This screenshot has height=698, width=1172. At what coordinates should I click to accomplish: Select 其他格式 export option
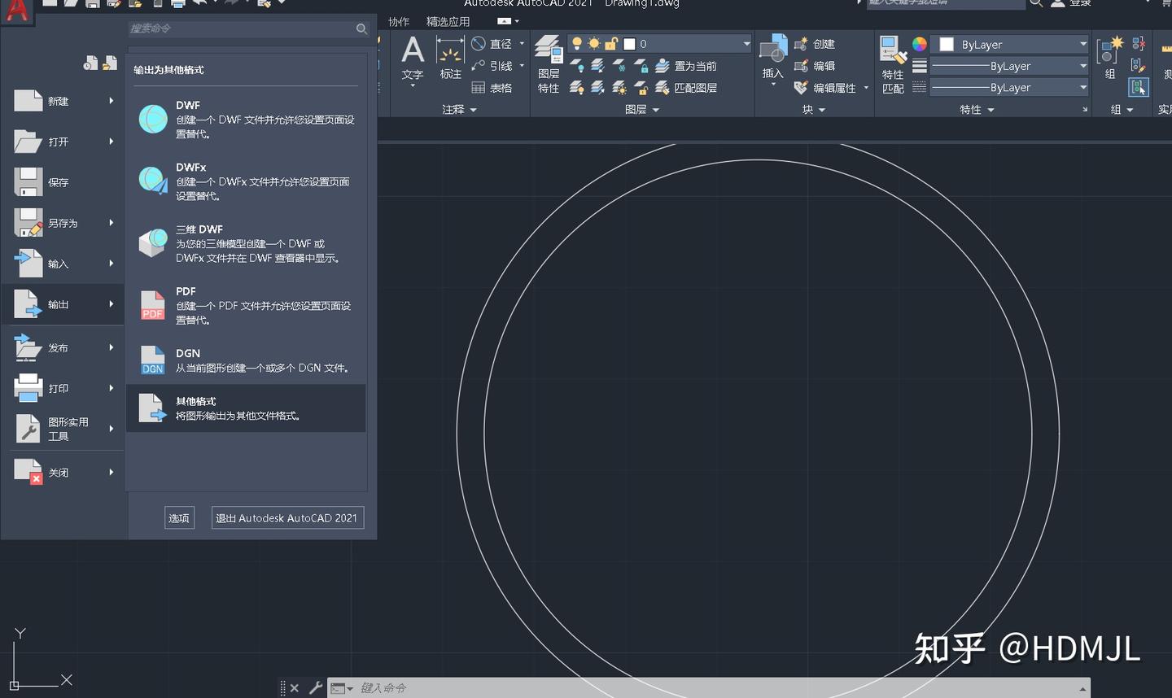click(x=246, y=408)
